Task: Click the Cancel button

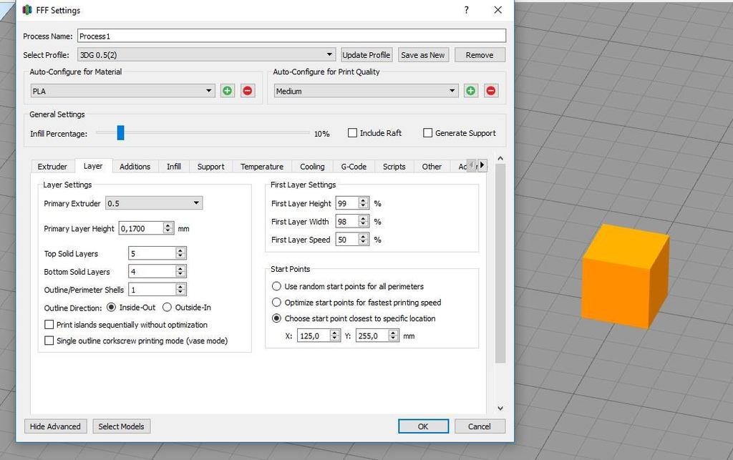Action: [480, 426]
